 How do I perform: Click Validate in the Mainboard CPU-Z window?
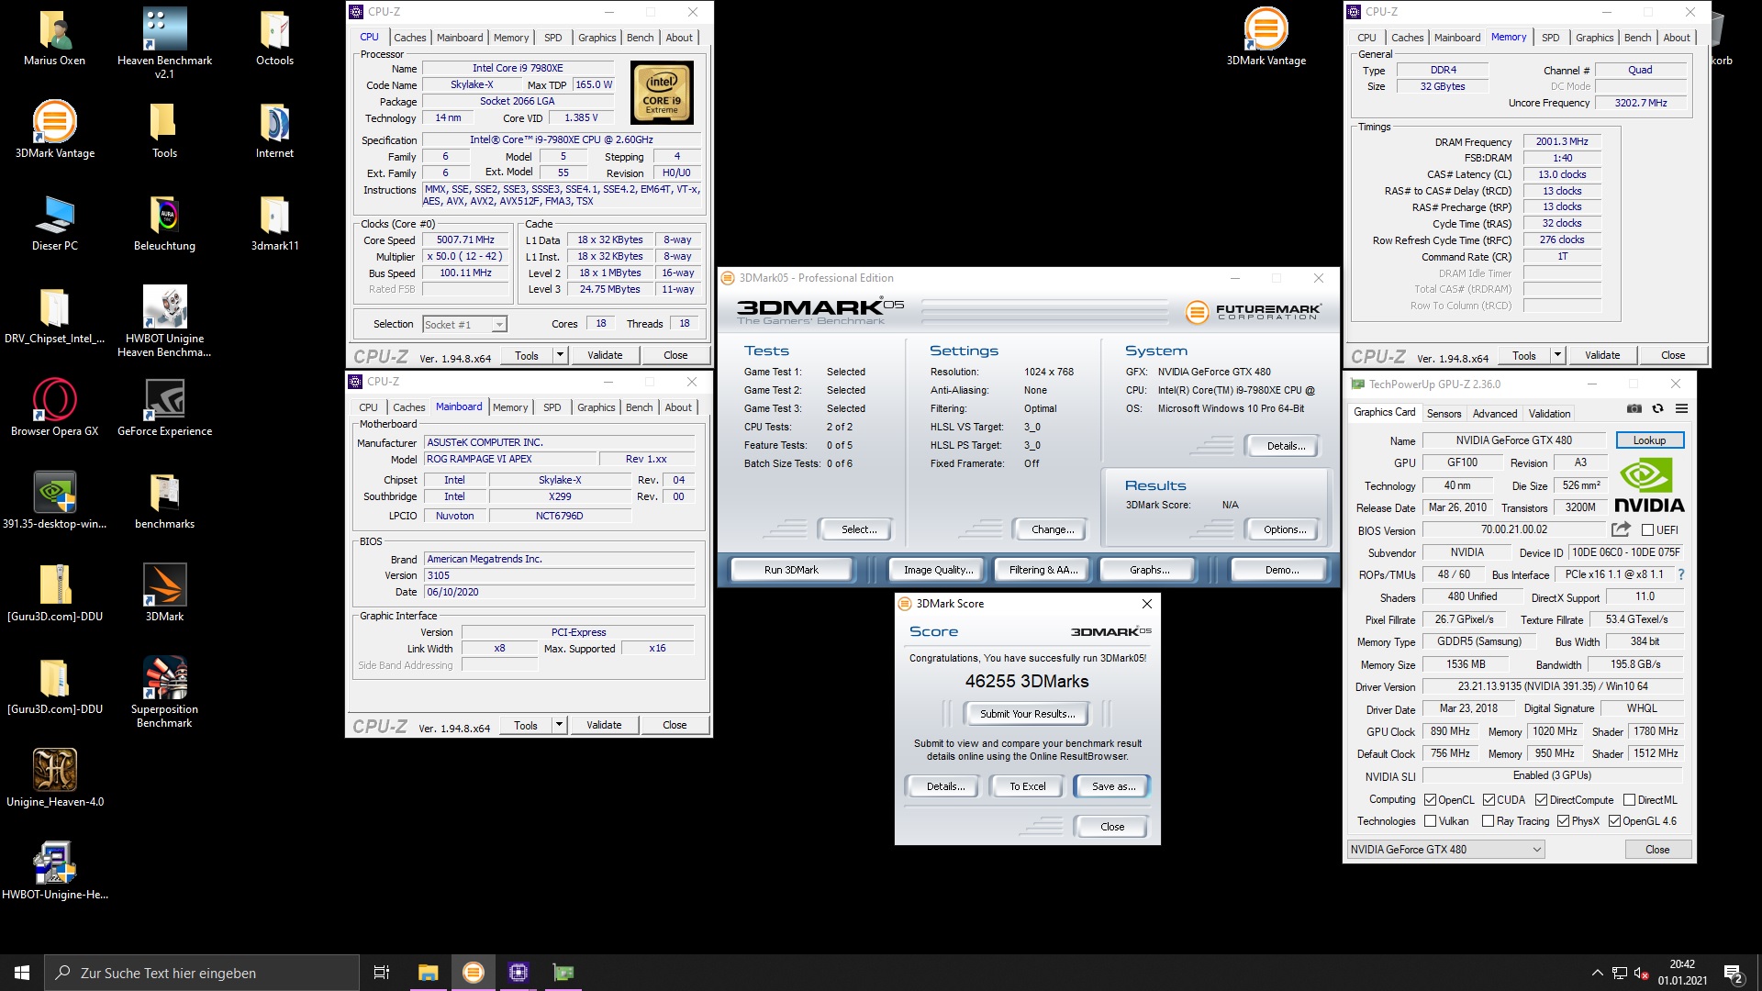pos(604,725)
